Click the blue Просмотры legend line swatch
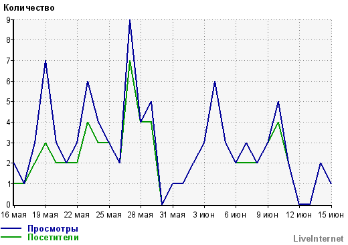This screenshot has height=245, width=348. tap(11, 228)
